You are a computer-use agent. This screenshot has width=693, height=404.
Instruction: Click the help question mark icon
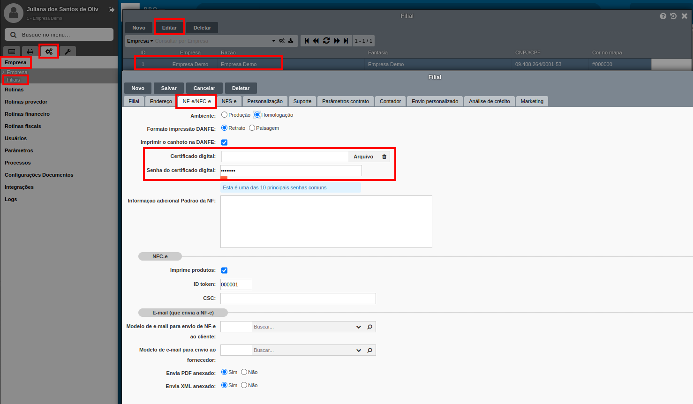[x=663, y=16]
